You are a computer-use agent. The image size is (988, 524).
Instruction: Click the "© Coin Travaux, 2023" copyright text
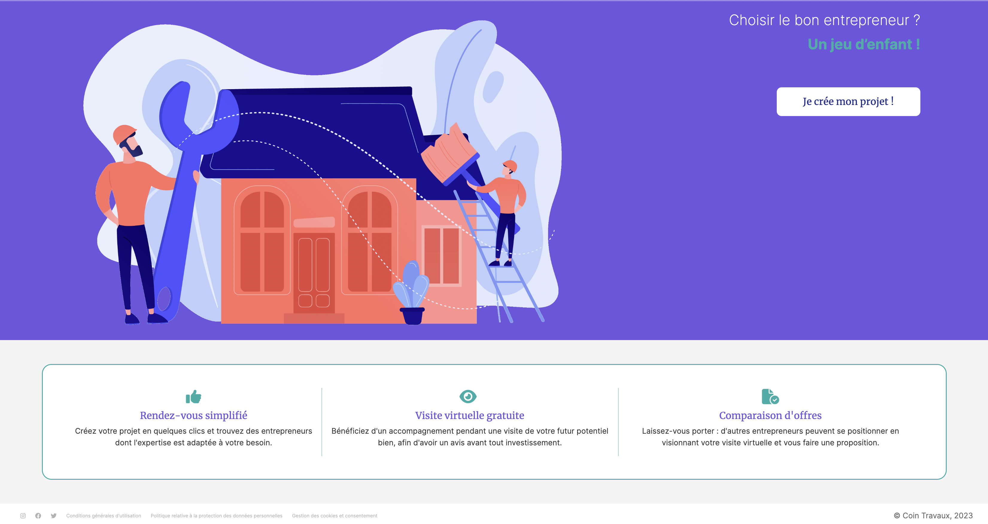(933, 516)
